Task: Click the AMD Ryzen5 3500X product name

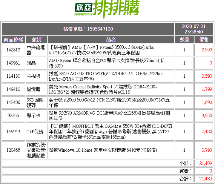Action: coord(102,50)
